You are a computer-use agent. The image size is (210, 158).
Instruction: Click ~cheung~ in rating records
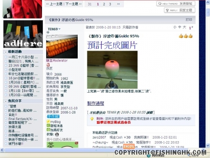100,142
